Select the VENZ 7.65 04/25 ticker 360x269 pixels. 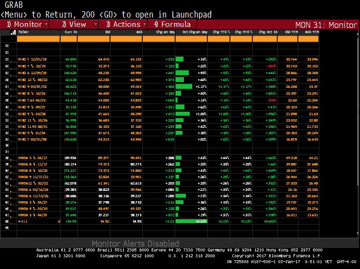tap(32, 101)
